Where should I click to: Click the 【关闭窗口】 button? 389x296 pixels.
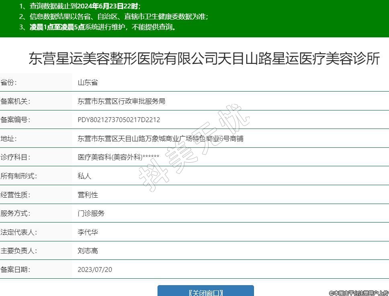(205, 292)
